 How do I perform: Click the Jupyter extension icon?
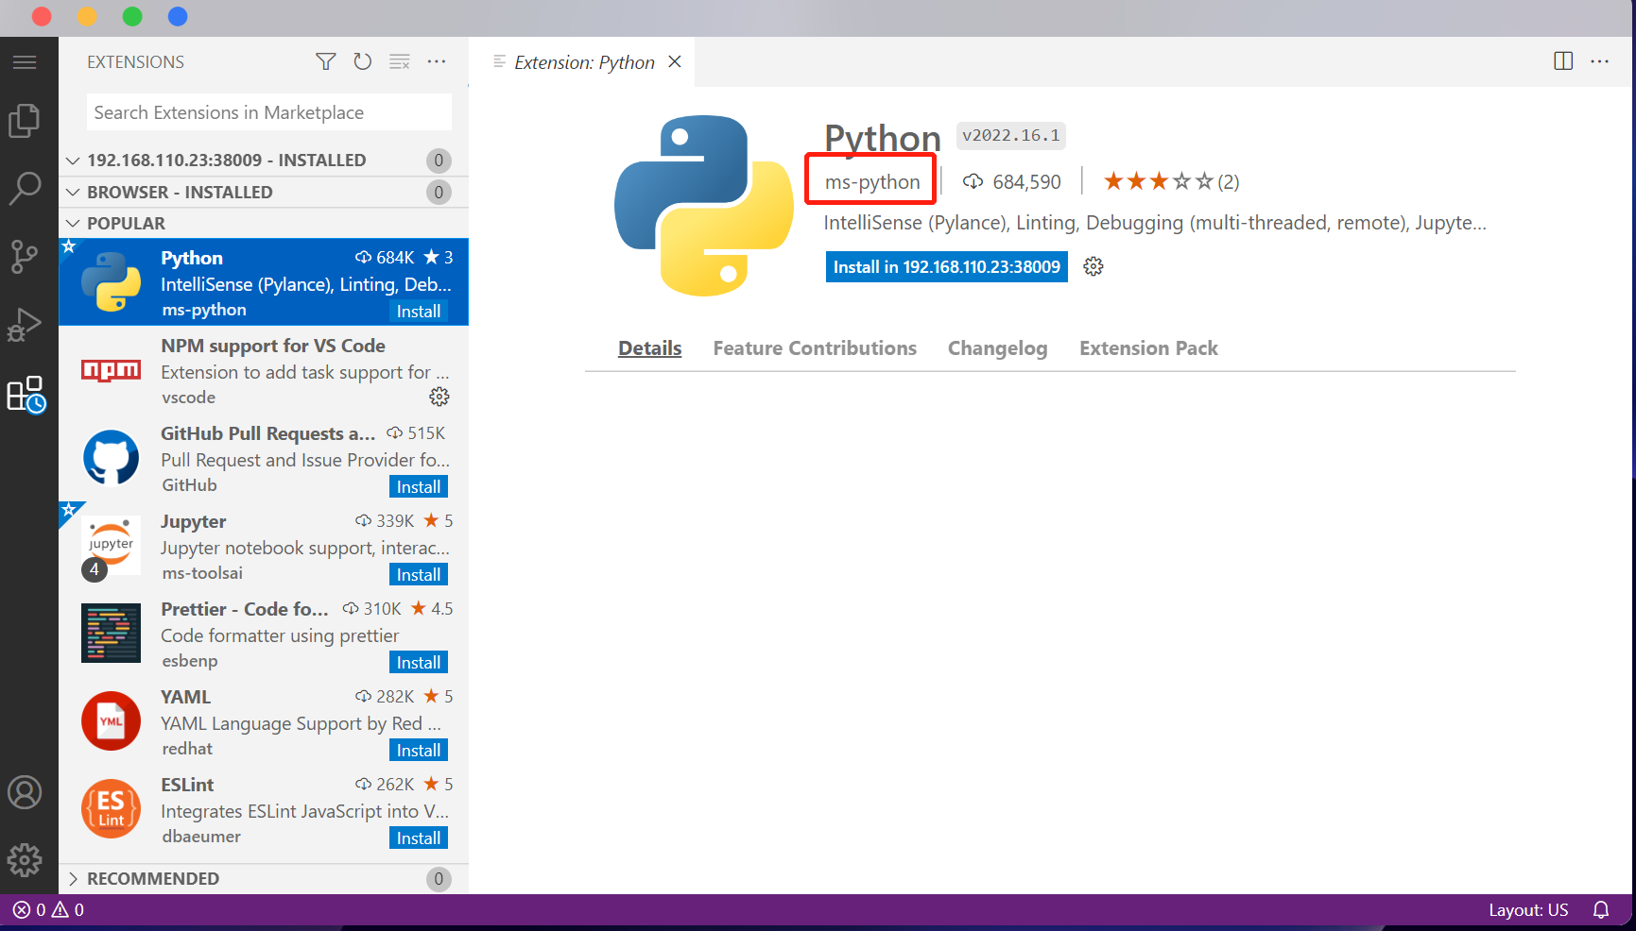(111, 544)
